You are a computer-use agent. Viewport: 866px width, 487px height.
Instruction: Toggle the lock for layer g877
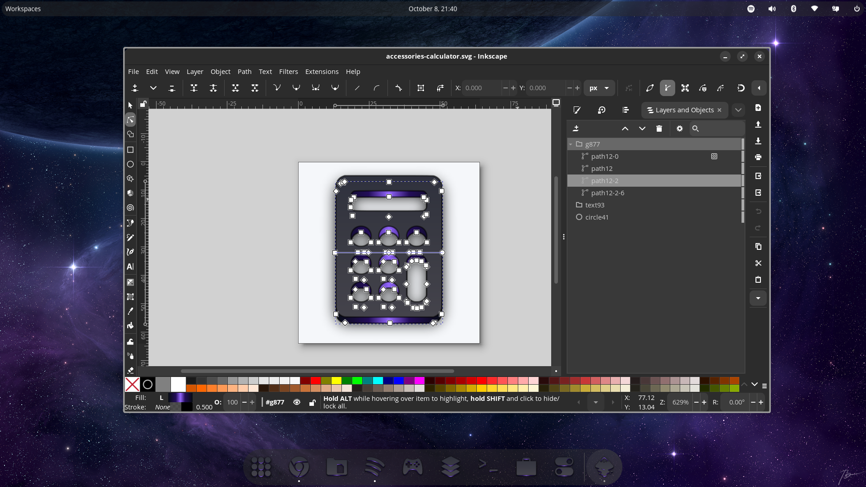coord(312,402)
